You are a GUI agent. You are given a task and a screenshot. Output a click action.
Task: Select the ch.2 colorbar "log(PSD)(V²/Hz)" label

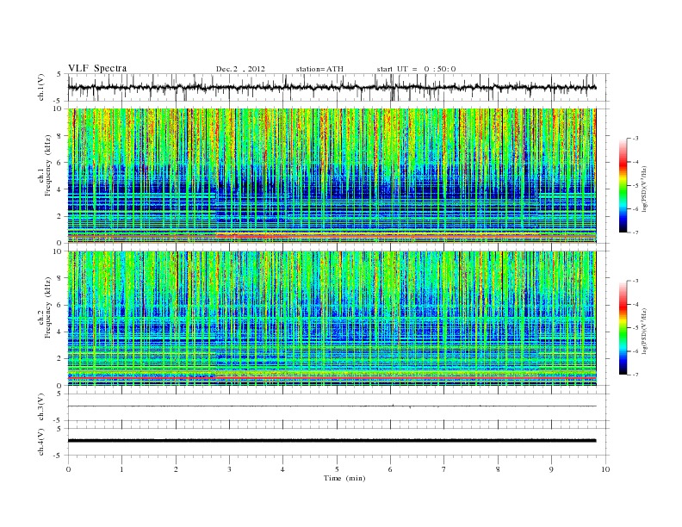[645, 331]
